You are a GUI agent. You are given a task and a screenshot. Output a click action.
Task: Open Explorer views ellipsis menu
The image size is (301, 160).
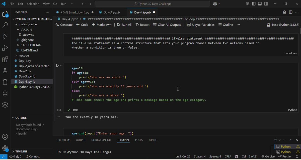pyautogui.click(x=47, y=12)
